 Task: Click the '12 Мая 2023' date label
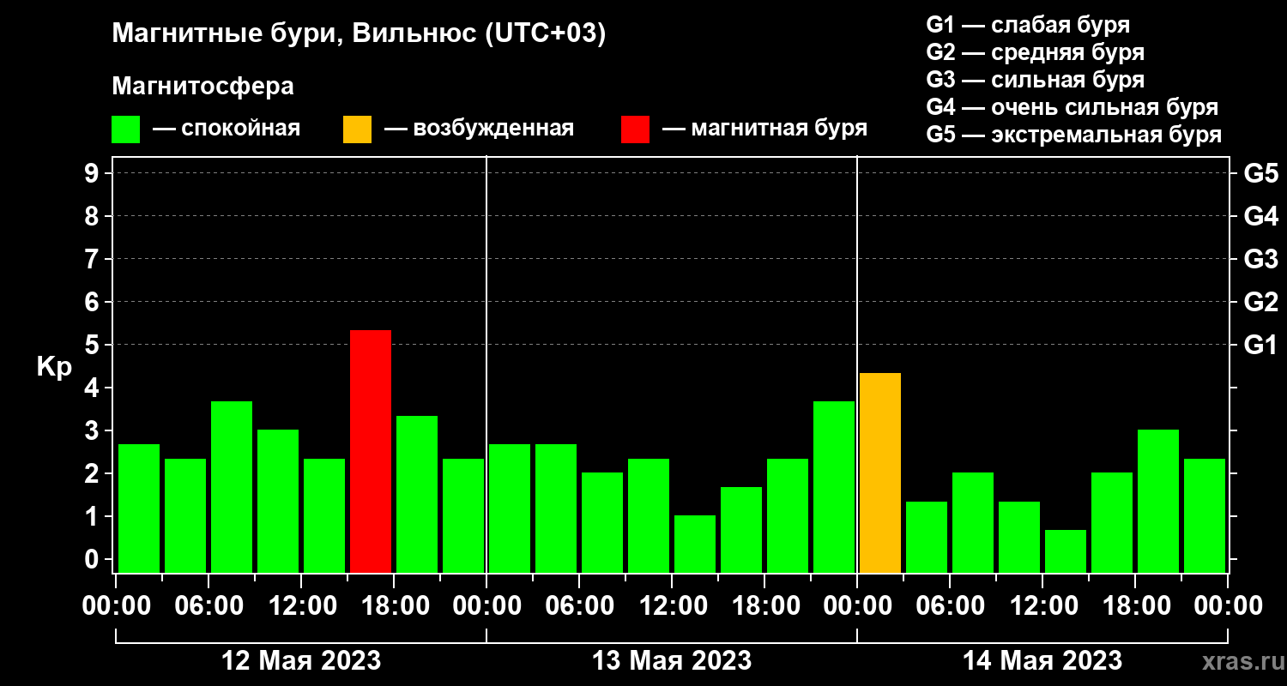[301, 660]
